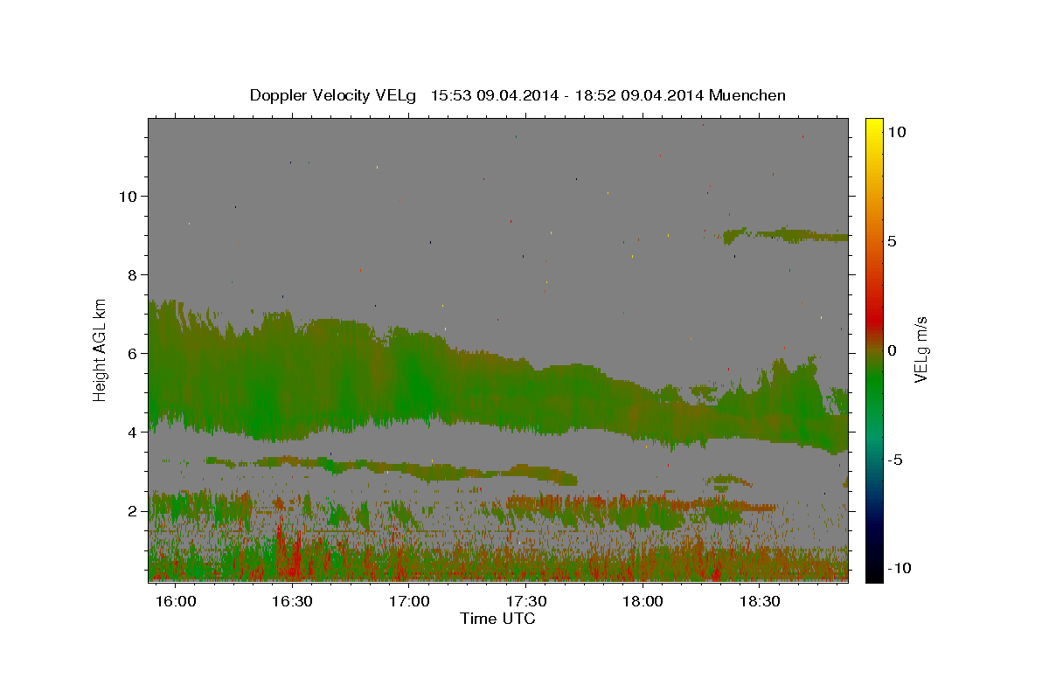The height and width of the screenshot is (699, 1049).
Task: Click the height axis tick label '4'
Action: pyautogui.click(x=132, y=432)
